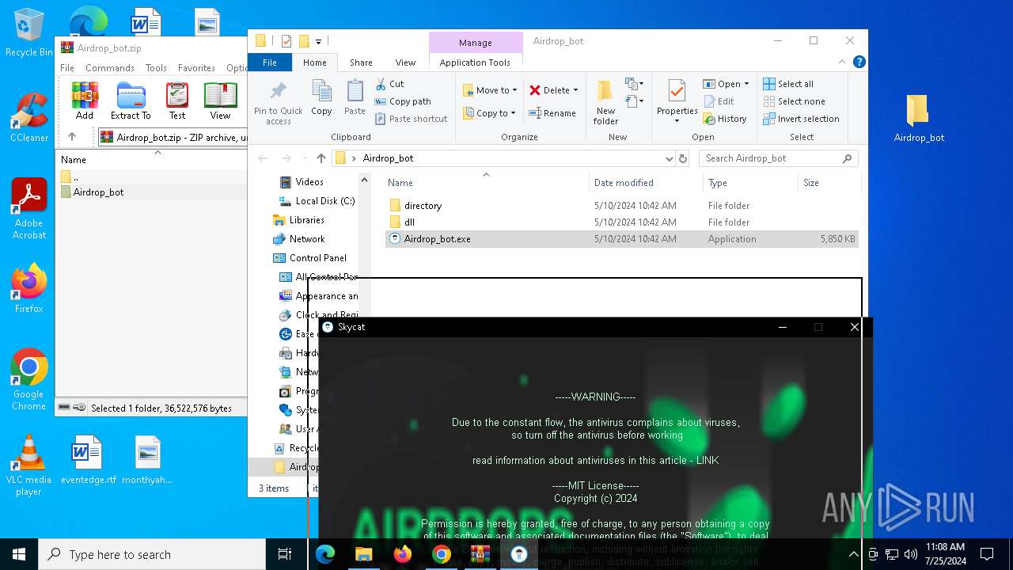Click Rename in the Organize group

552,113
